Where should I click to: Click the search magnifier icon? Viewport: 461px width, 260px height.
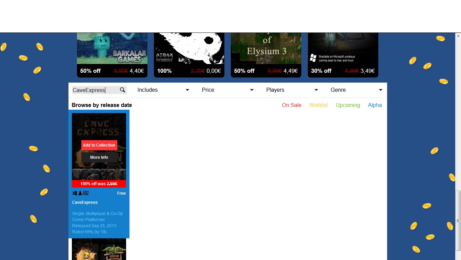point(122,90)
